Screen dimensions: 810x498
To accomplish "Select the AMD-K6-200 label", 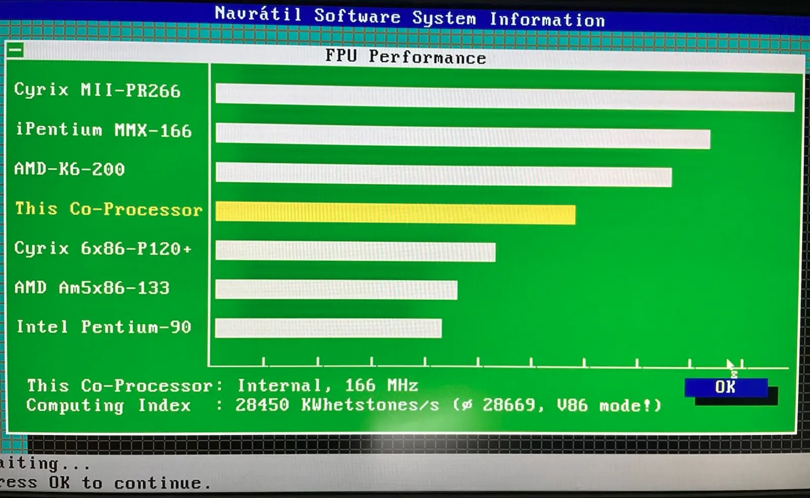I will click(x=69, y=169).
